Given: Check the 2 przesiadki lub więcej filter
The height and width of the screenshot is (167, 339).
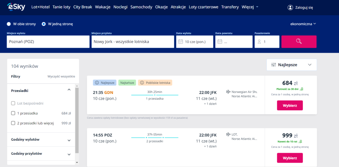Looking at the screenshot, I should [13, 123].
